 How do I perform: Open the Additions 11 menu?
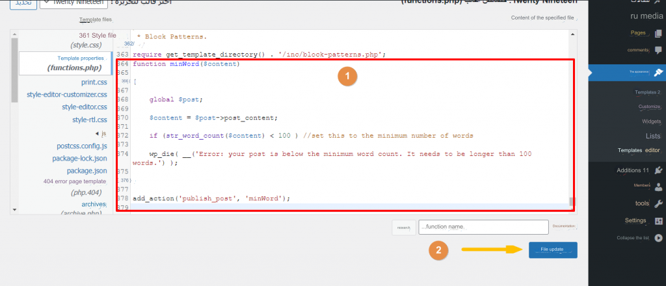point(633,170)
